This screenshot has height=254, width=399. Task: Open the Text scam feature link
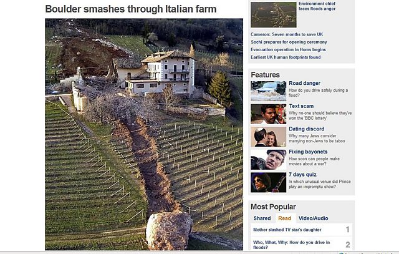coord(301,106)
